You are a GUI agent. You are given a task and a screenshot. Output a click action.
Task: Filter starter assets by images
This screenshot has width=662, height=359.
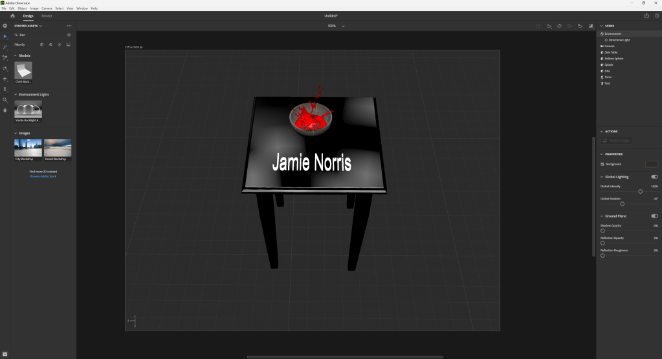click(68, 45)
